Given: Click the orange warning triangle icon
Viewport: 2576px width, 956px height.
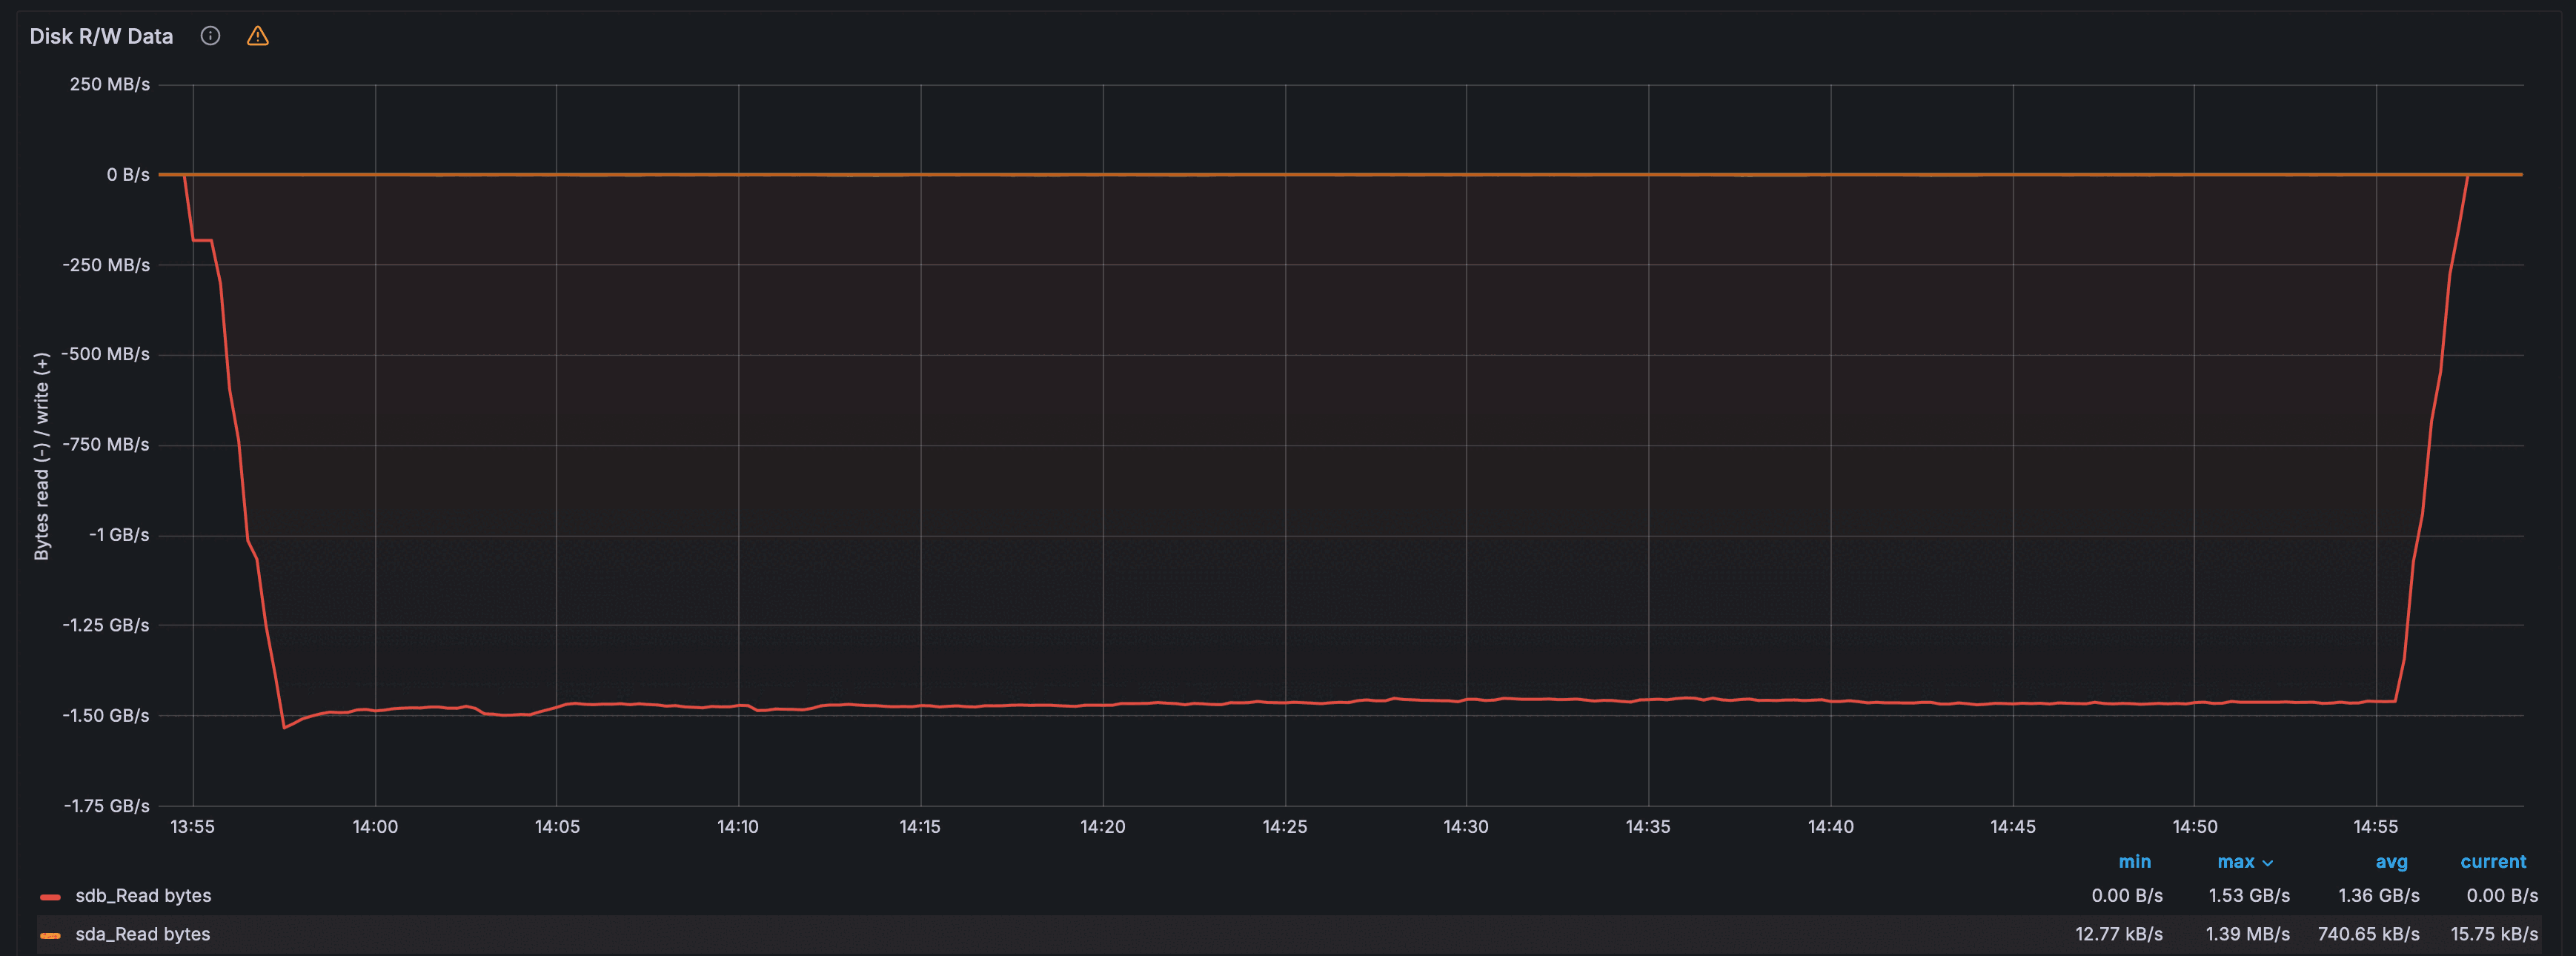Looking at the screenshot, I should pyautogui.click(x=258, y=36).
